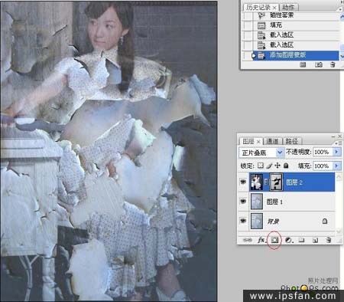Open the History panel options menu icon

coord(341,9)
